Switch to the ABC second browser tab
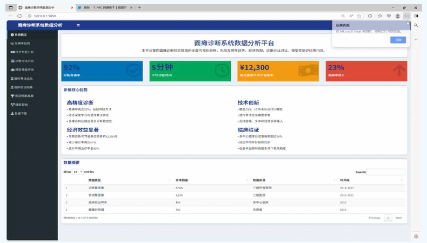Screen dimensions: 427x243 (x=105, y=8)
